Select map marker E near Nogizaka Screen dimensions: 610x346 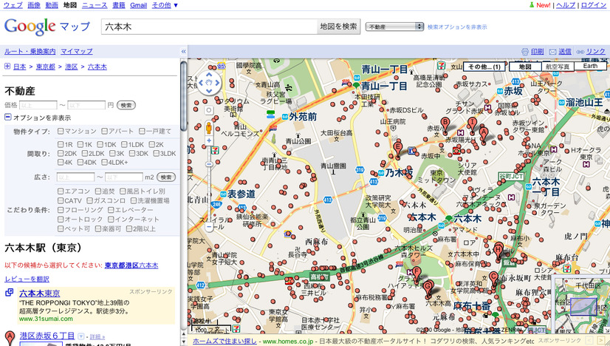click(397, 149)
